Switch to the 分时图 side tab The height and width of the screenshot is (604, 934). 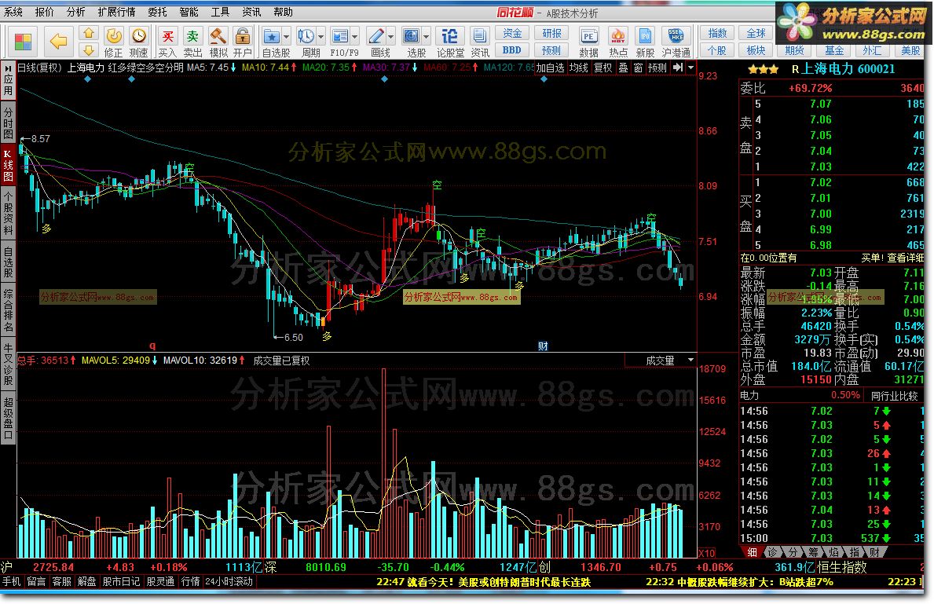click(8, 123)
